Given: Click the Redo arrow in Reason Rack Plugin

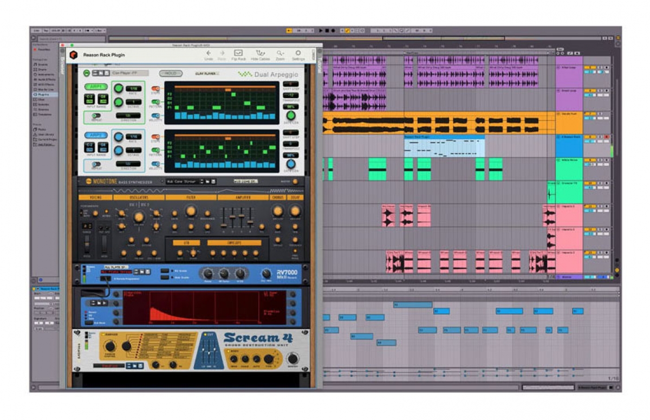Looking at the screenshot, I should point(222,53).
